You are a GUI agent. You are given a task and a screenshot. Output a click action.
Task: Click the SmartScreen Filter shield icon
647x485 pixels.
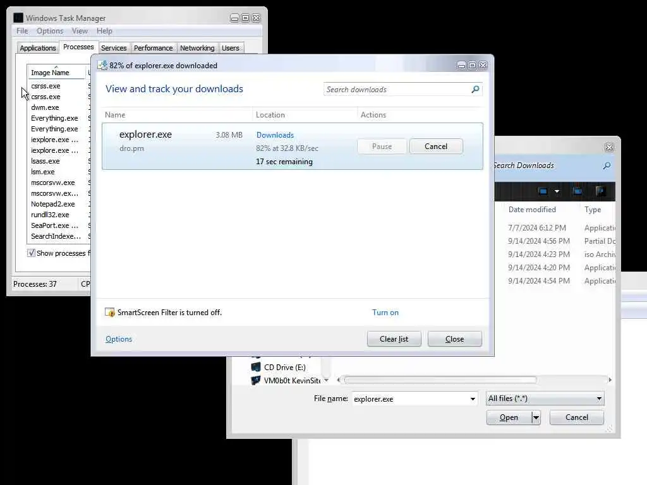[110, 312]
